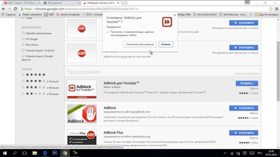The image size is (280, 157).
Task: Install the app described 'AdBlock all annoying ads'
Action: point(244,48)
